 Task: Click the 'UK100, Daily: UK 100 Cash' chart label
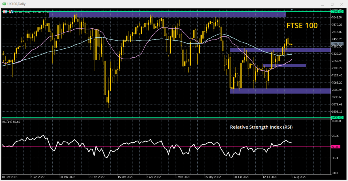coord(32,12)
